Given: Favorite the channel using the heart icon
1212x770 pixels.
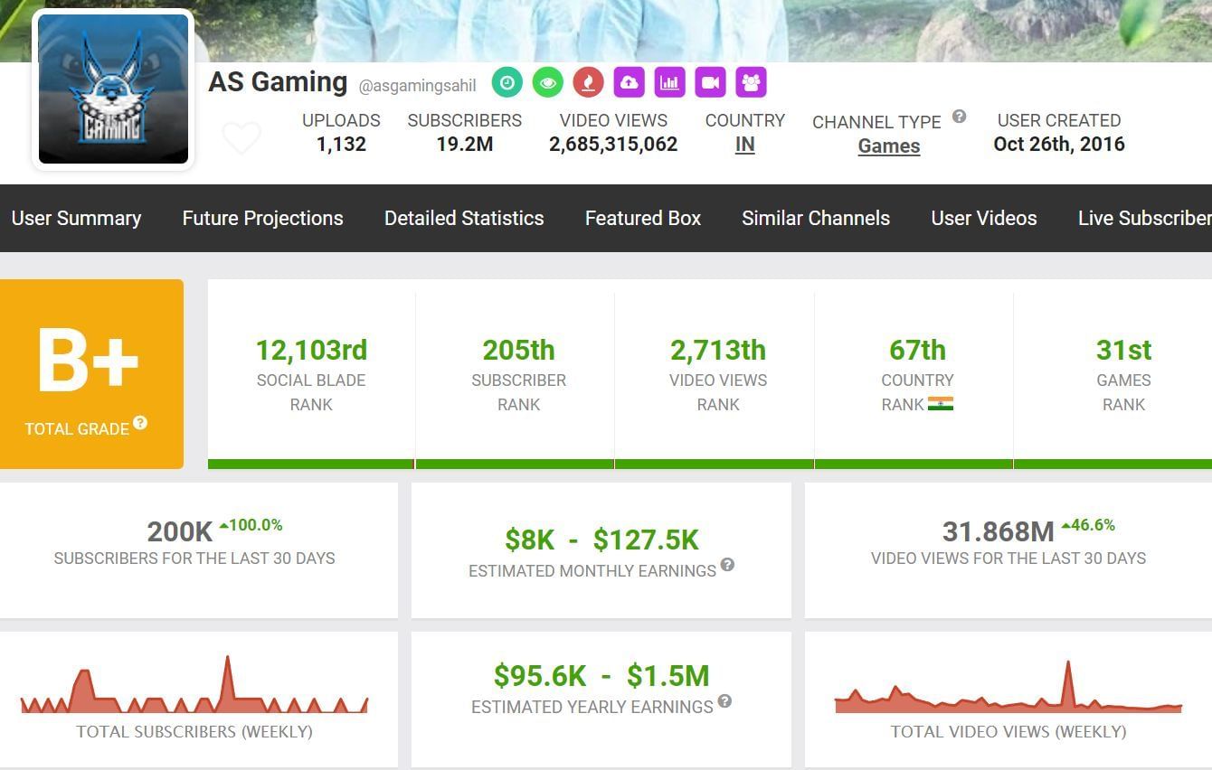Looking at the screenshot, I should pyautogui.click(x=241, y=137).
